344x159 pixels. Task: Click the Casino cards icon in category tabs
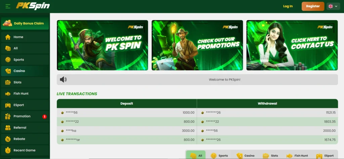[x=240, y=156]
